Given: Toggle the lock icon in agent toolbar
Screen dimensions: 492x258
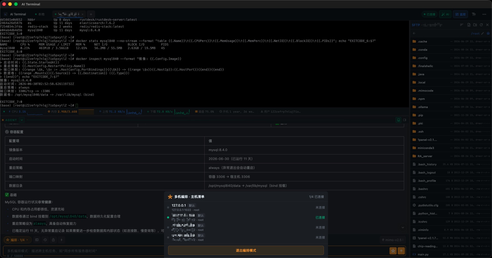Looking at the screenshot, I should click(53, 240).
